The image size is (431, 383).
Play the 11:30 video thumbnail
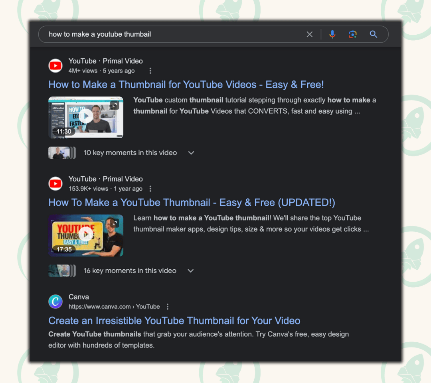click(x=86, y=117)
